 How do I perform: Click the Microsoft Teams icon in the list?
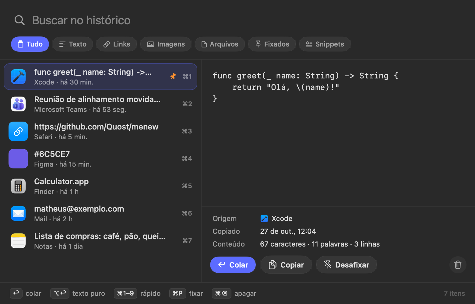coord(18,104)
